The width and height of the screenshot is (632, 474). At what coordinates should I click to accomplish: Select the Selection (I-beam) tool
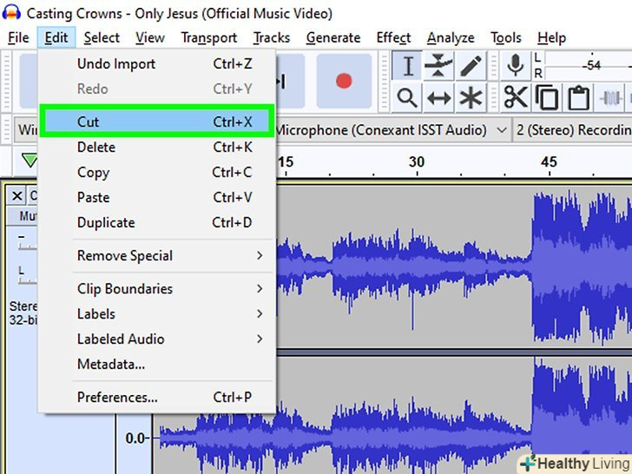click(x=407, y=66)
